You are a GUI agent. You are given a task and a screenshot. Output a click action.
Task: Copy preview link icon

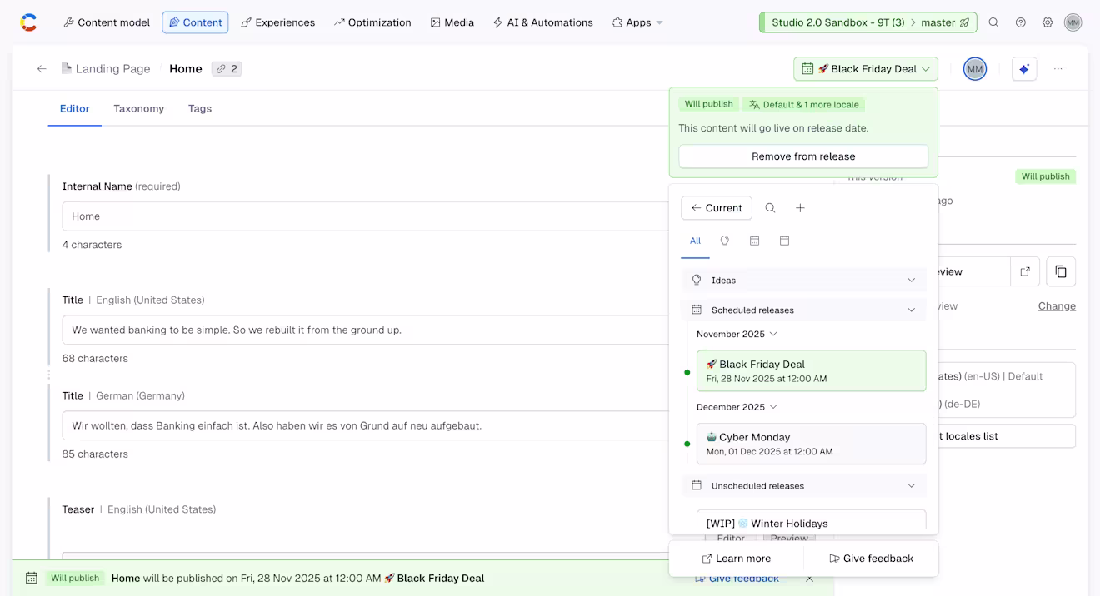(1061, 271)
